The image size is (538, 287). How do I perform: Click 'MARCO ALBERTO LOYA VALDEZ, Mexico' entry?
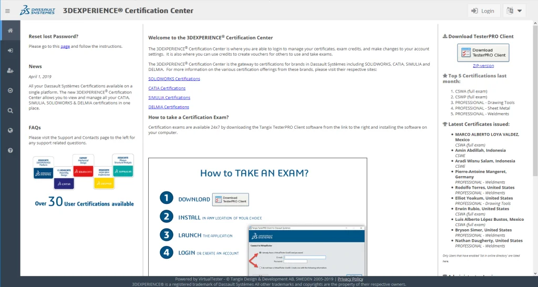tap(487, 137)
